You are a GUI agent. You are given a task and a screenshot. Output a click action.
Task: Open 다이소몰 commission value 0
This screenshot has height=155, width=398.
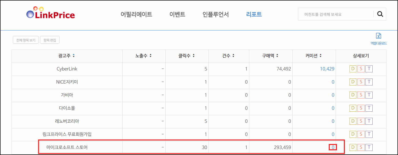(x=333, y=108)
